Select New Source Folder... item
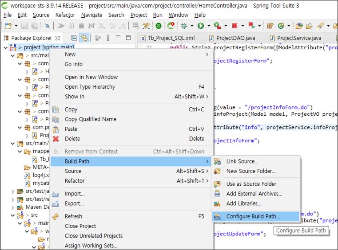The height and width of the screenshot is (250, 338). click(x=256, y=171)
